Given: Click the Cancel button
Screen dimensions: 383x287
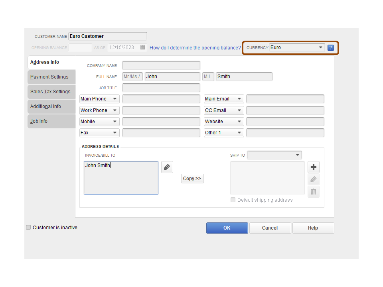Looking at the screenshot, I should click(270, 228).
